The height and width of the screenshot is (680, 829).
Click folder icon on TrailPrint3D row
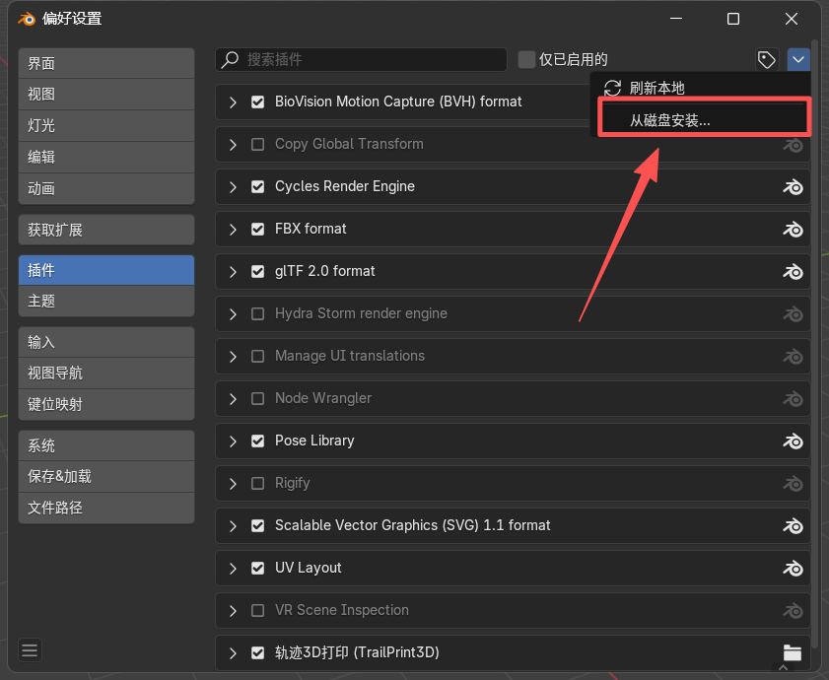792,652
